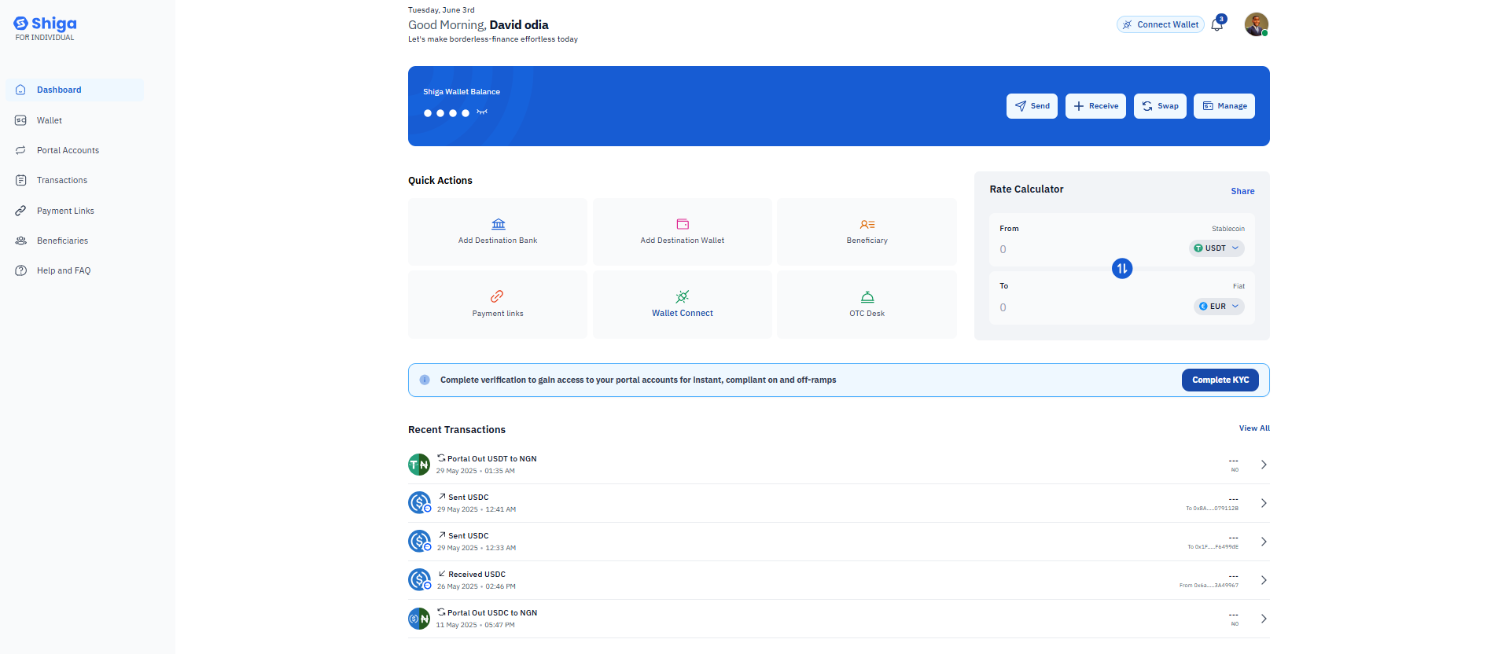The width and height of the screenshot is (1487, 654).
Task: Click the Portal Out USDT to NGN icon
Action: (x=419, y=465)
